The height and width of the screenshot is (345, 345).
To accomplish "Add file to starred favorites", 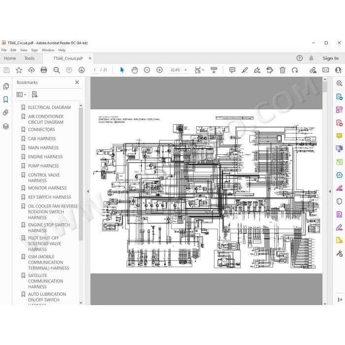I will point(19,70).
